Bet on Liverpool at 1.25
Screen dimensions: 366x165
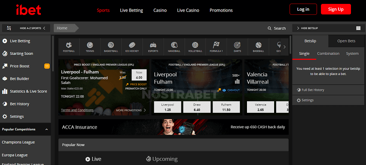coord(168,107)
